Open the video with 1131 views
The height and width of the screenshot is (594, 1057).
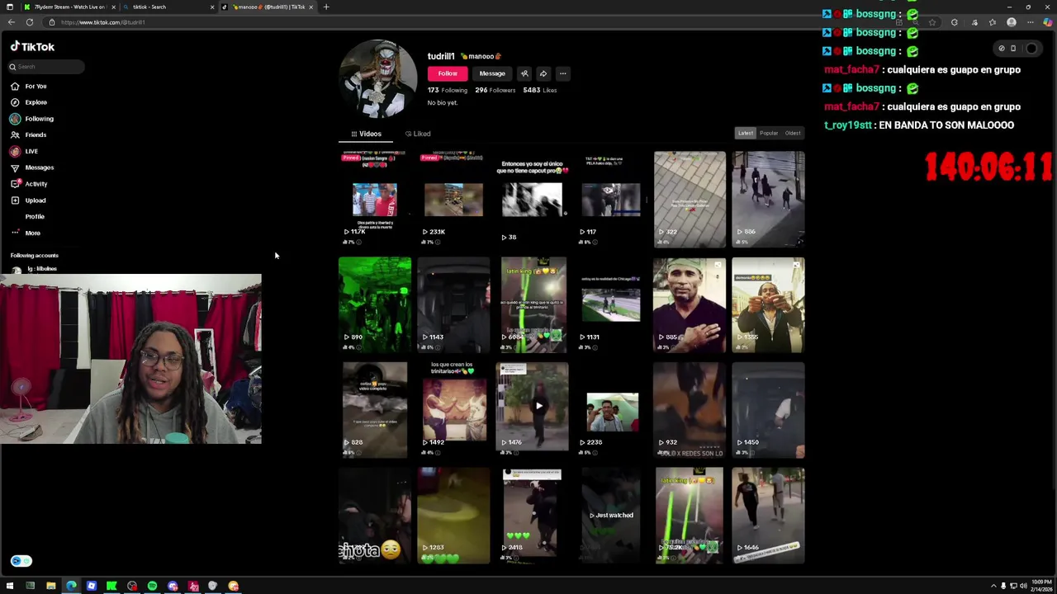(x=611, y=304)
